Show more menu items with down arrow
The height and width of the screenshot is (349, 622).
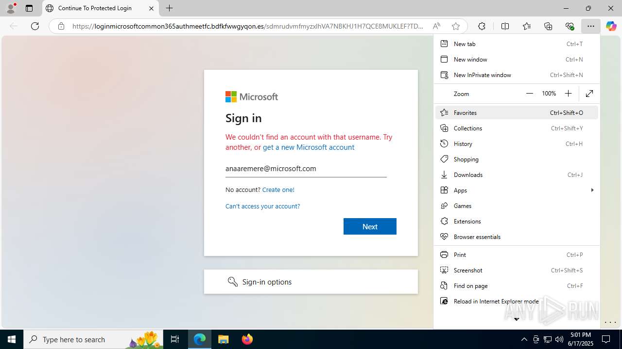[517, 319]
